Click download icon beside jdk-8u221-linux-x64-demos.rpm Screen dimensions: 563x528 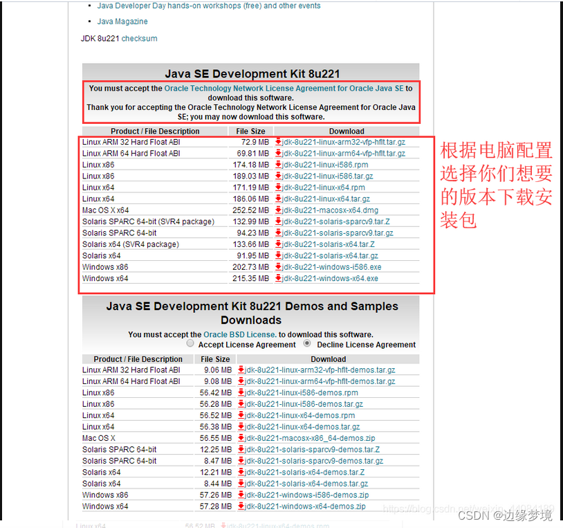(241, 416)
